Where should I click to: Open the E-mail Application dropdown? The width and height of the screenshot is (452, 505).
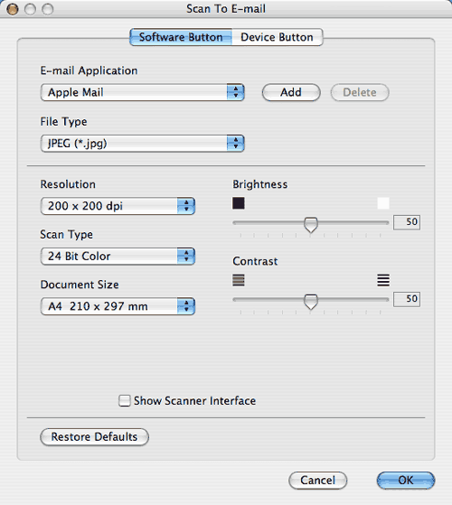(x=143, y=92)
